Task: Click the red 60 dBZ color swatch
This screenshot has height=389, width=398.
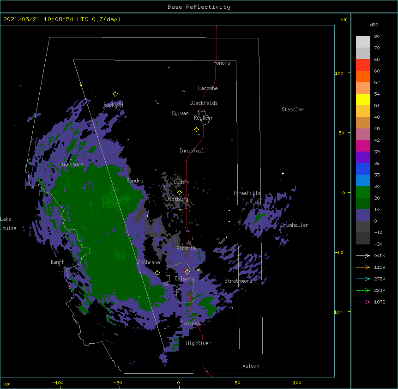Action: tap(363, 65)
